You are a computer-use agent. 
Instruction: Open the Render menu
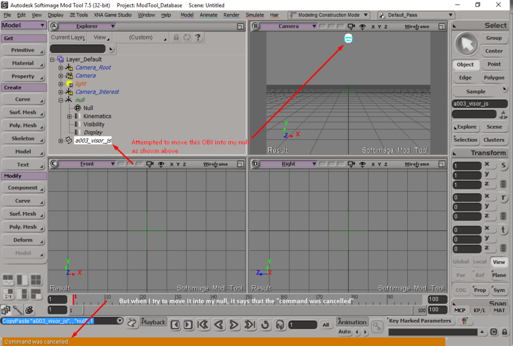click(x=231, y=15)
